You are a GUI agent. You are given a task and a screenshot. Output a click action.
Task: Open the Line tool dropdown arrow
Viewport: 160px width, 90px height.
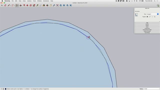click(10, 5)
